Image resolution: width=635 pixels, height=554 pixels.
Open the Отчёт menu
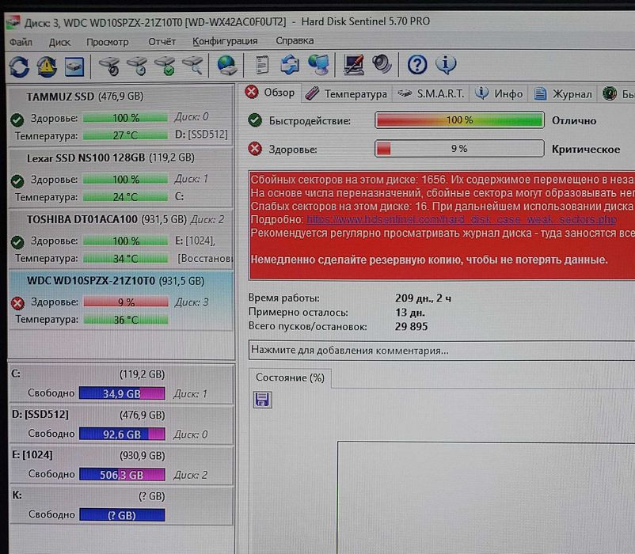(162, 42)
